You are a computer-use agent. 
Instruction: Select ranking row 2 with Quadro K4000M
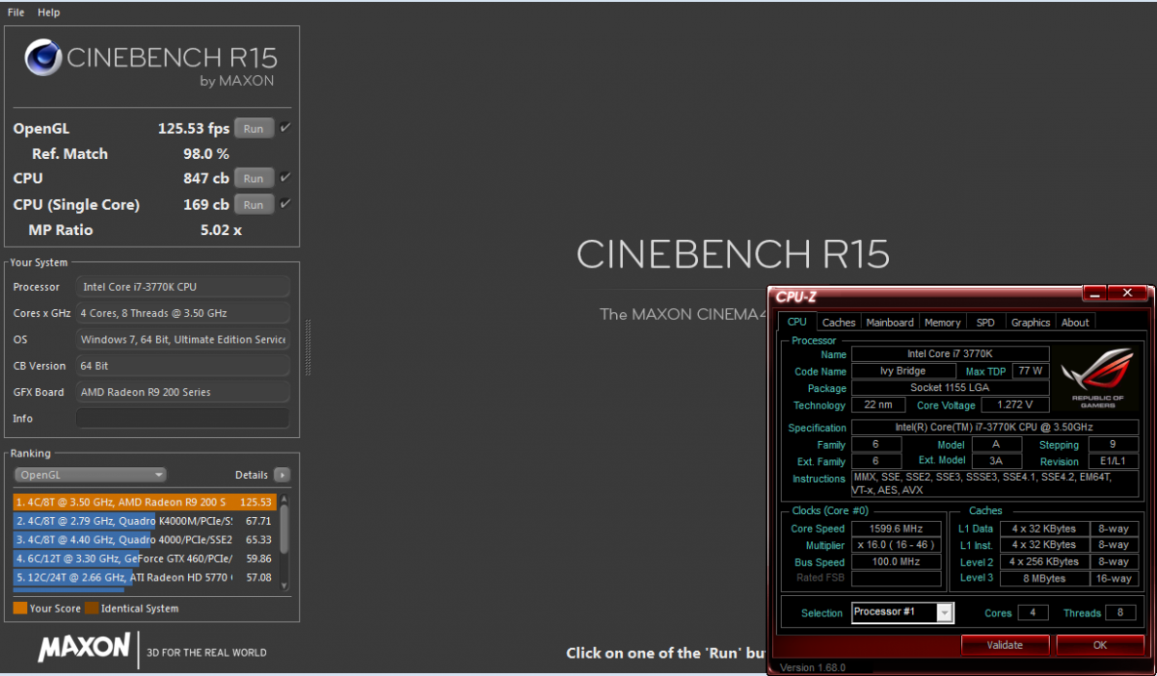click(145, 521)
